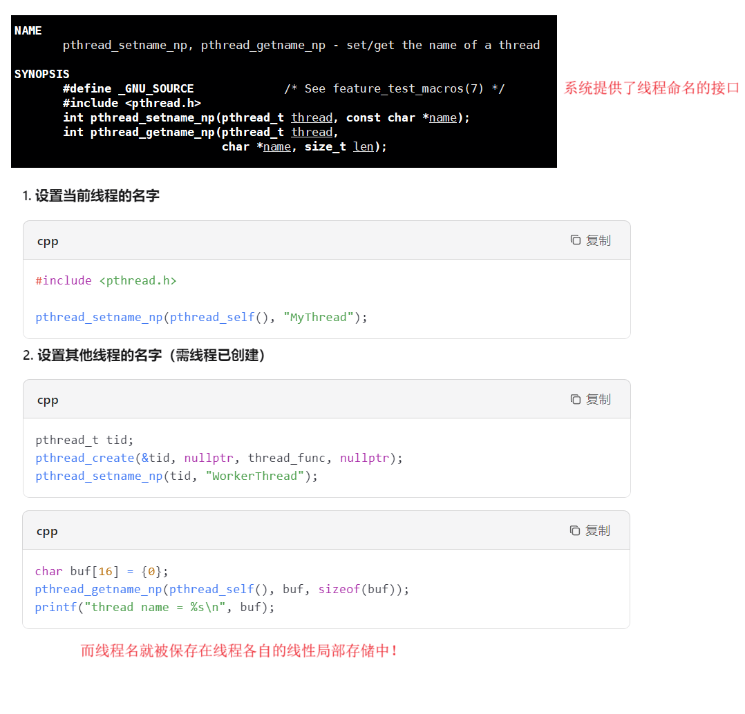This screenshot has height=714, width=745.
Task: Click the 复制 label above the #include <pthread.h> code
Action: [598, 240]
